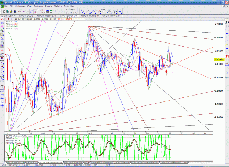The width and height of the screenshot is (229, 167).
Task: Click the F button on chart header
Action: pos(9,19)
